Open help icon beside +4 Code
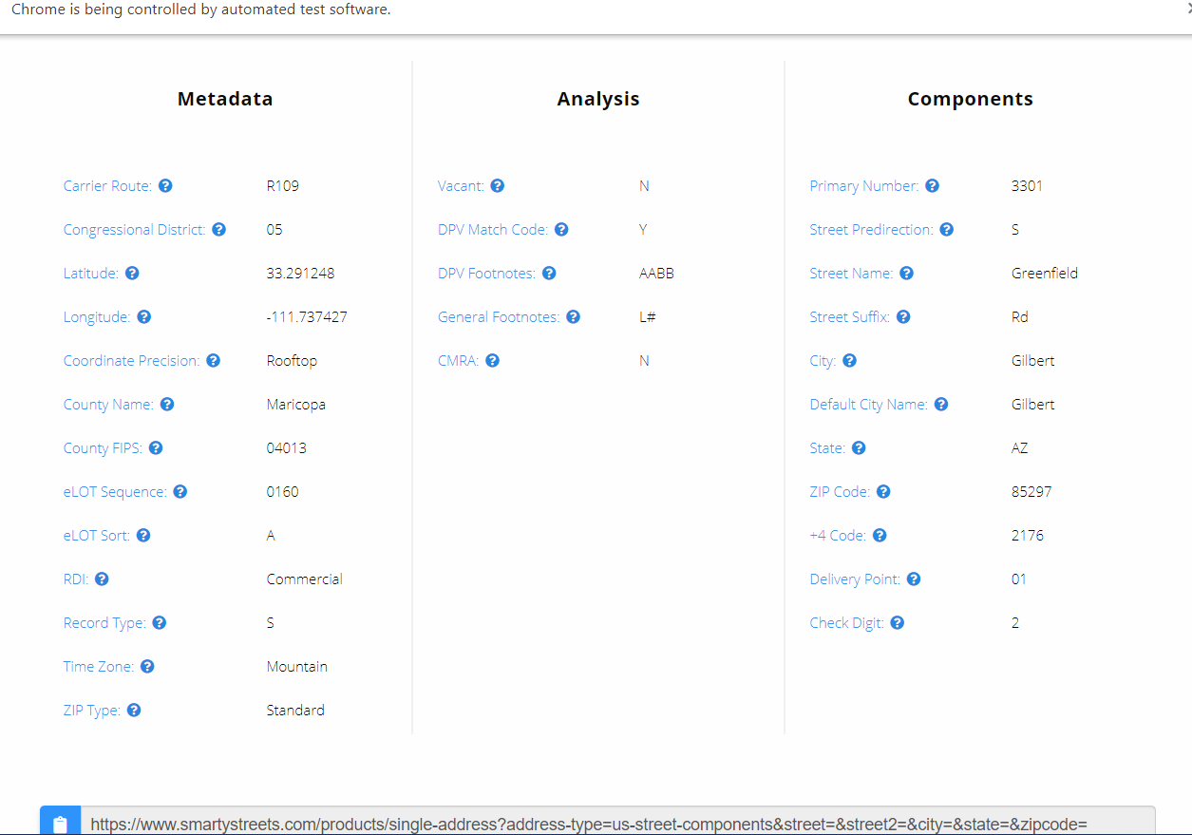 point(880,536)
